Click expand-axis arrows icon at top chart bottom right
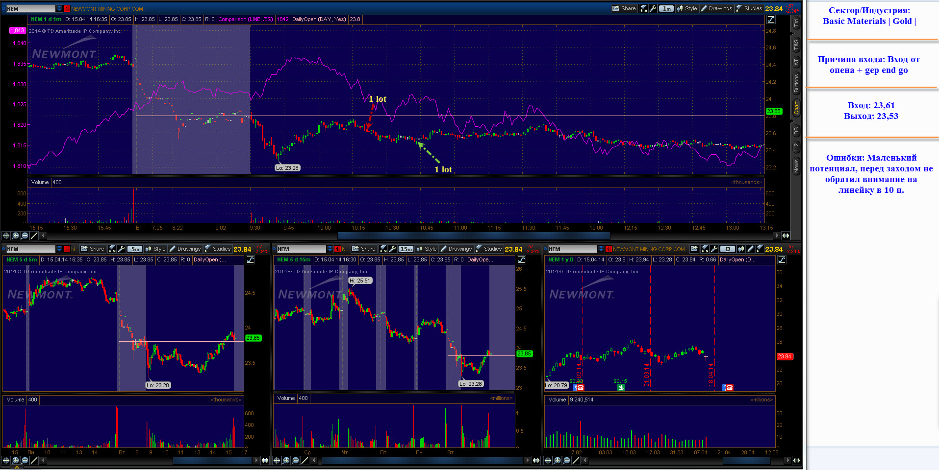The height and width of the screenshot is (470, 939). [x=786, y=235]
